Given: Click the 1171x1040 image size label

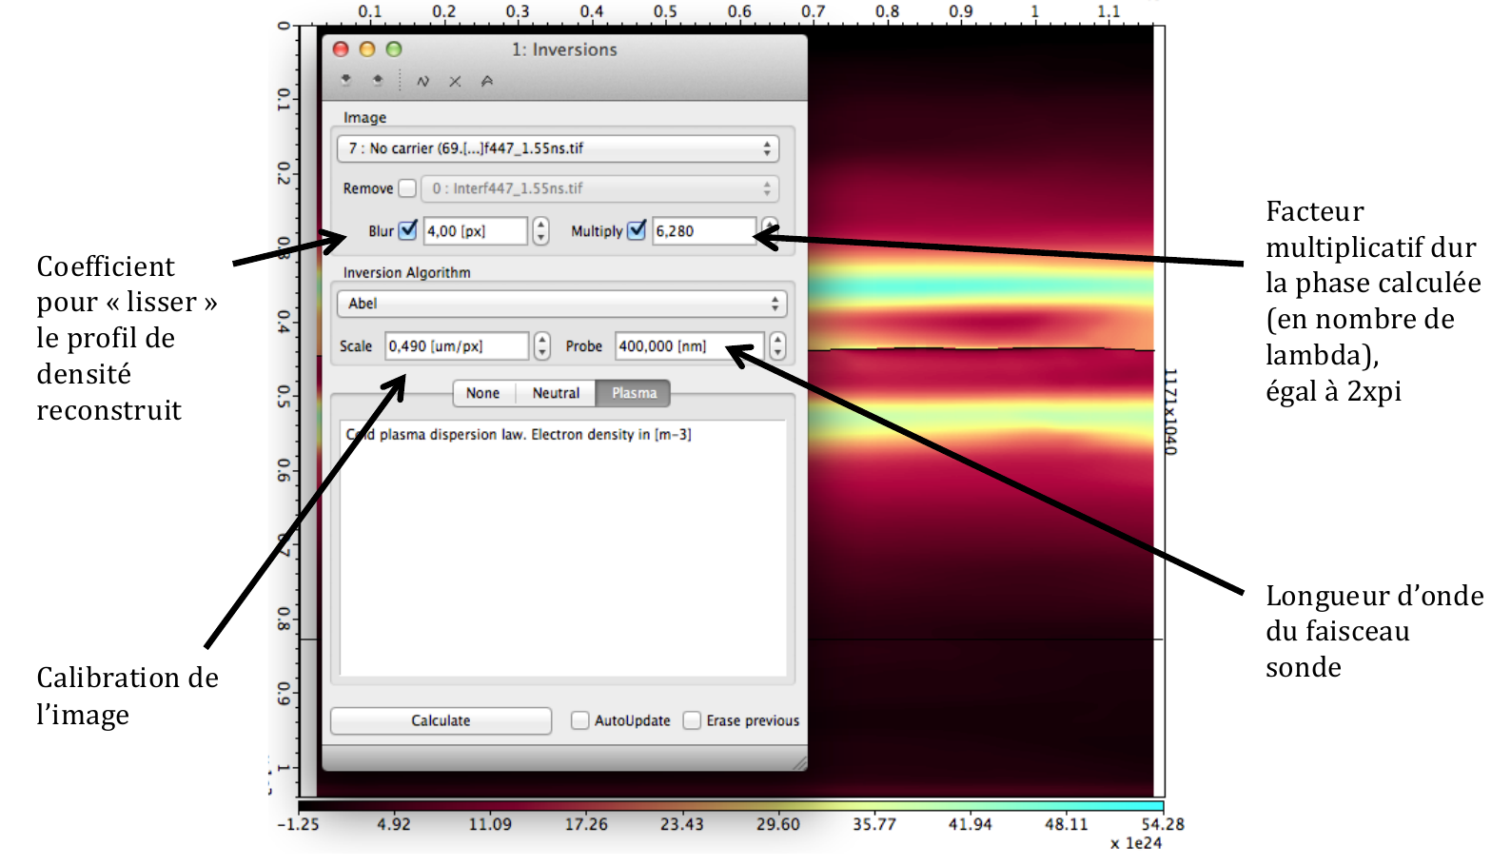Looking at the screenshot, I should [1170, 411].
